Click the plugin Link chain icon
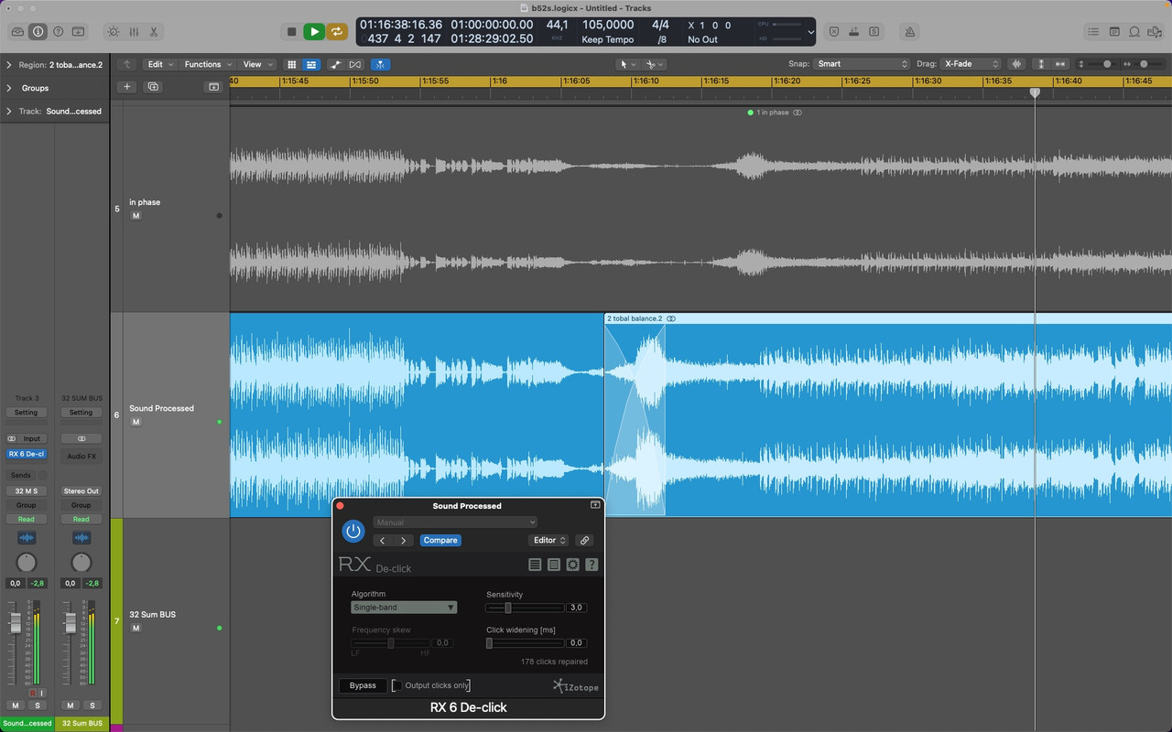 click(584, 541)
